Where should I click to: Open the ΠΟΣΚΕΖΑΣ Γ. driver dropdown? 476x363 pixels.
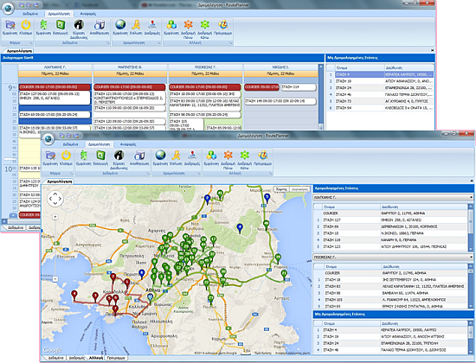[x=393, y=258]
